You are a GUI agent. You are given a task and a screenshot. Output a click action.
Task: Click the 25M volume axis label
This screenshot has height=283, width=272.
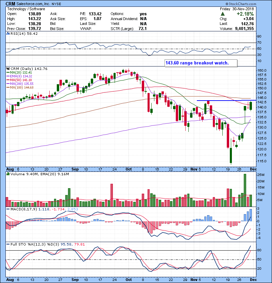[x=261, y=175]
